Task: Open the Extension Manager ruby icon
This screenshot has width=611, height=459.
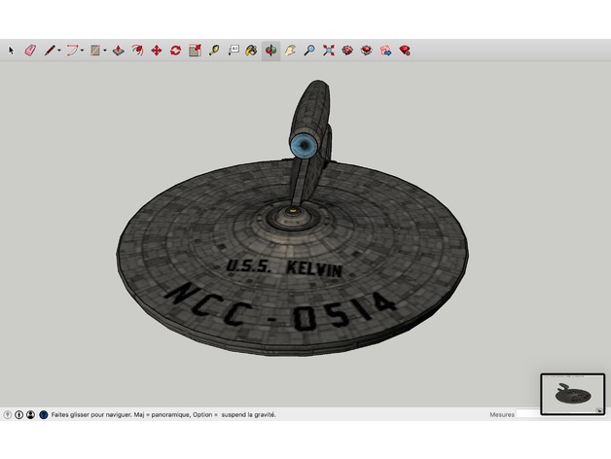Action: [x=405, y=51]
